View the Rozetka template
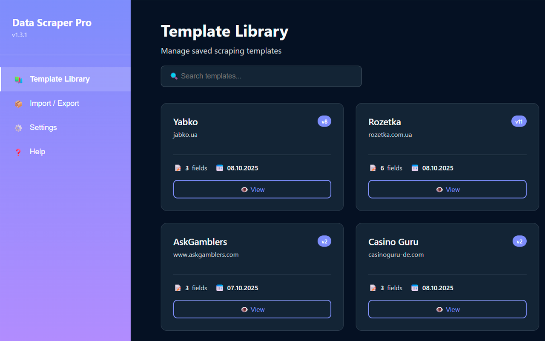This screenshot has height=341, width=545. pyautogui.click(x=447, y=189)
